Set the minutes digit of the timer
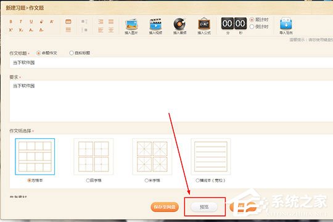The height and width of the screenshot is (222, 333). click(x=227, y=23)
